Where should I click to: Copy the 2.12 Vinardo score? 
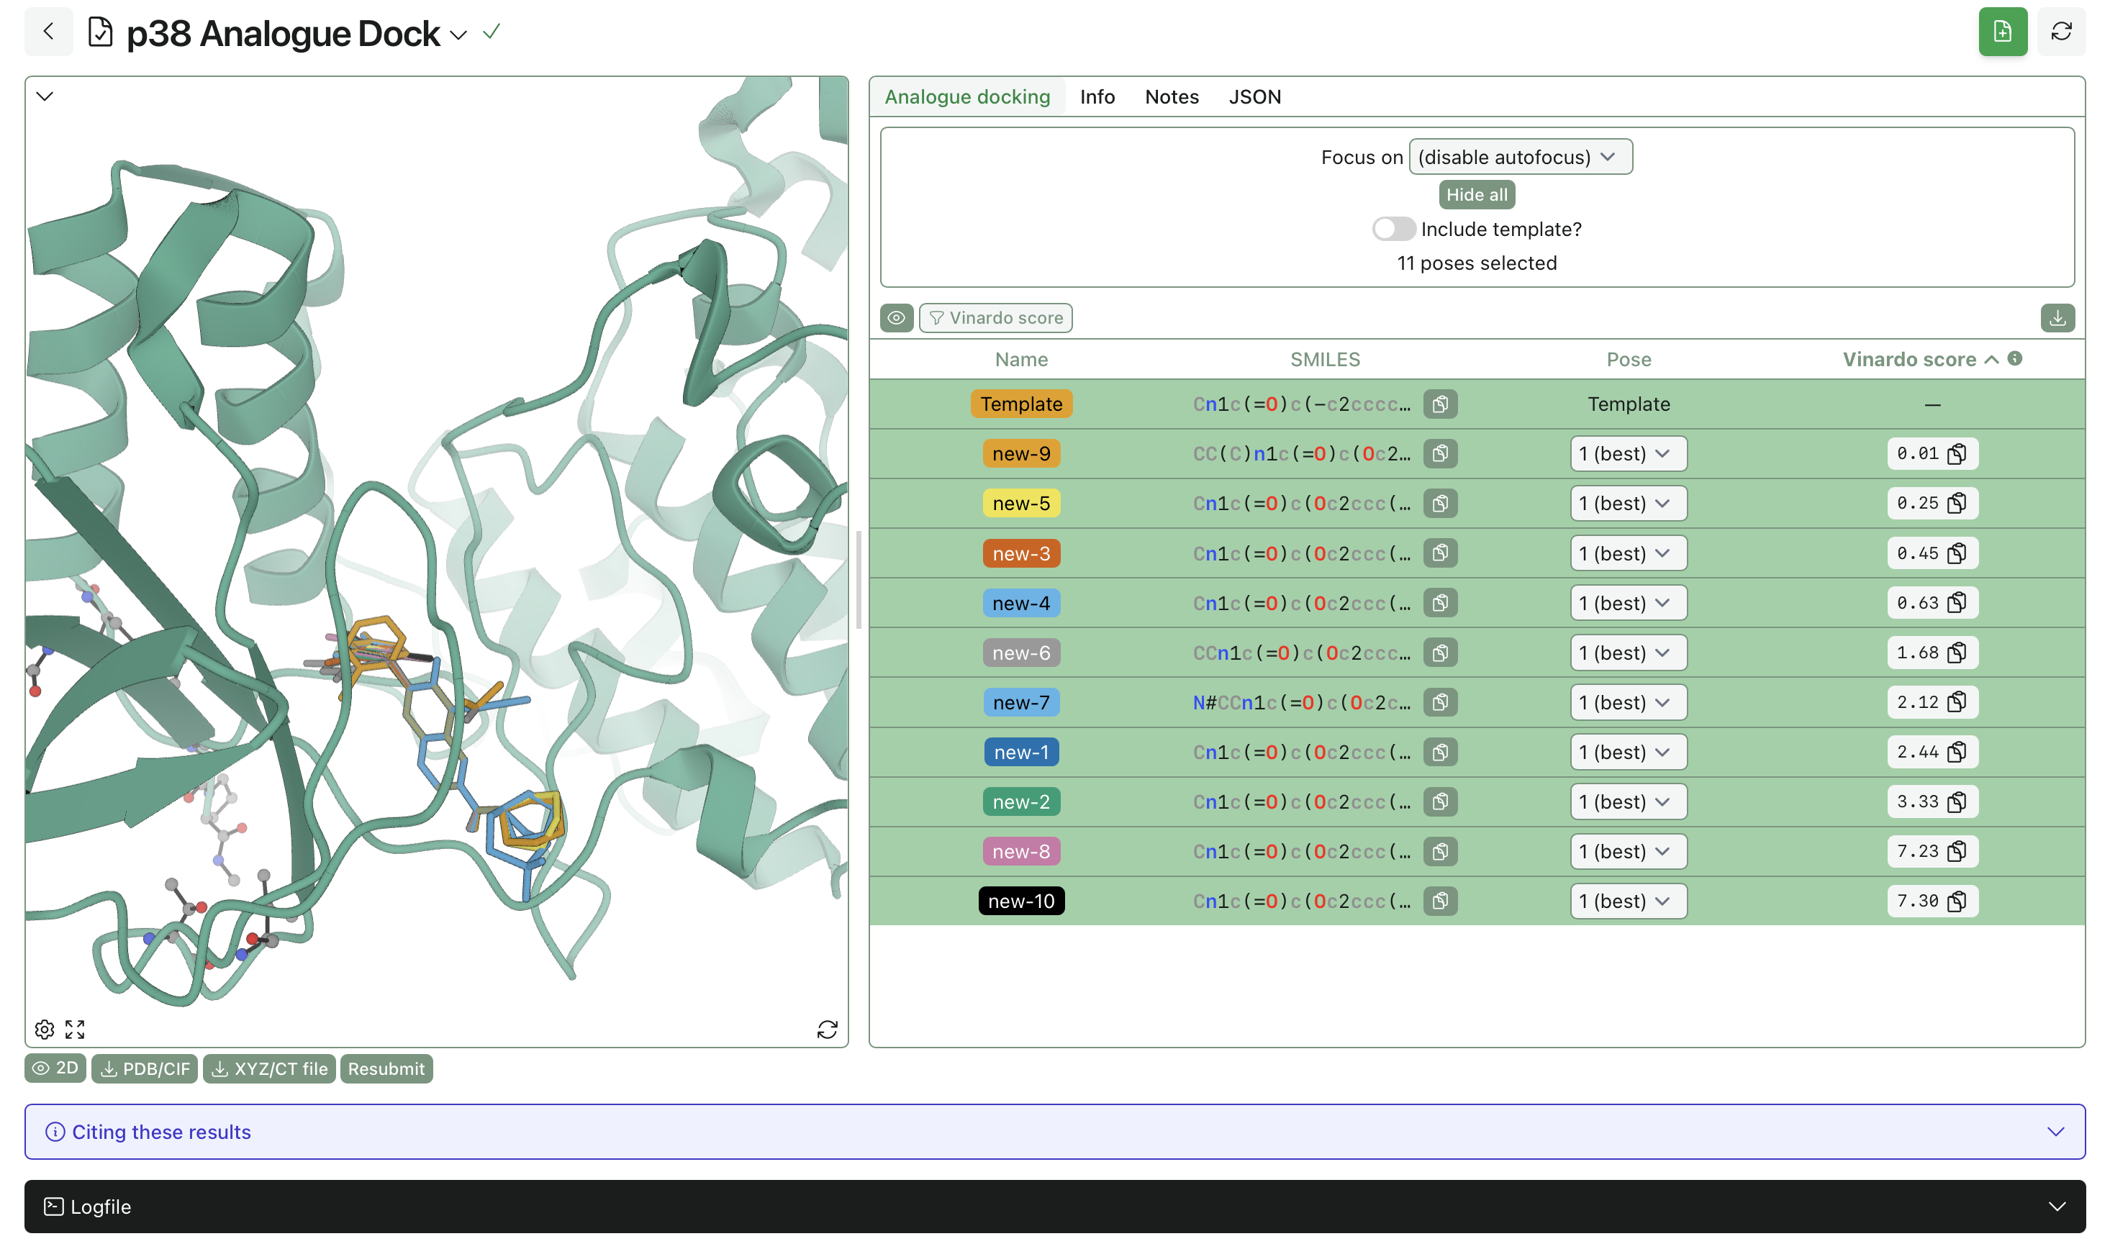click(x=1957, y=702)
